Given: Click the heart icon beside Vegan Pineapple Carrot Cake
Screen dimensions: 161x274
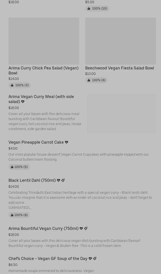Looking at the screenshot, I should click(x=66, y=142).
